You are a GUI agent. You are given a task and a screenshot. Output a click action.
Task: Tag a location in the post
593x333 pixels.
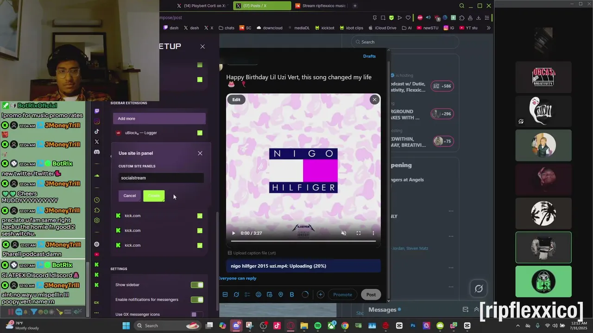coord(281,295)
